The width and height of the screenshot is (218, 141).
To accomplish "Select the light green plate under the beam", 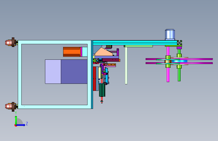I will [138, 46].
